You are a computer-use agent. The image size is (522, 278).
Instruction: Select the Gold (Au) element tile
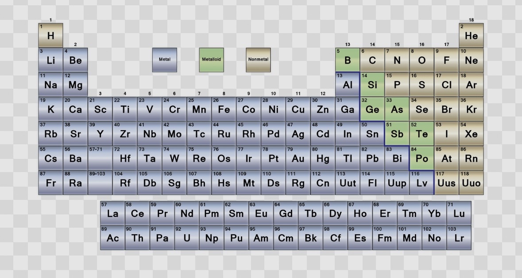point(298,158)
